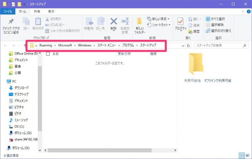Select the Cut scissors command

(53, 19)
